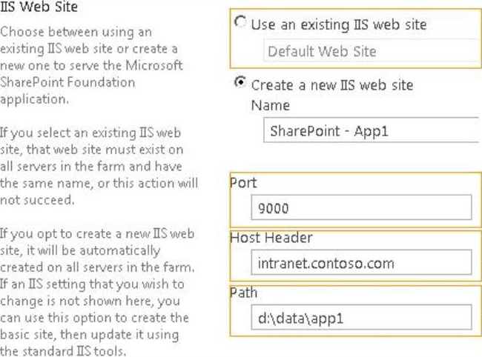Click the Create a new IIS web site label
The height and width of the screenshot is (357, 482).
[x=332, y=85]
